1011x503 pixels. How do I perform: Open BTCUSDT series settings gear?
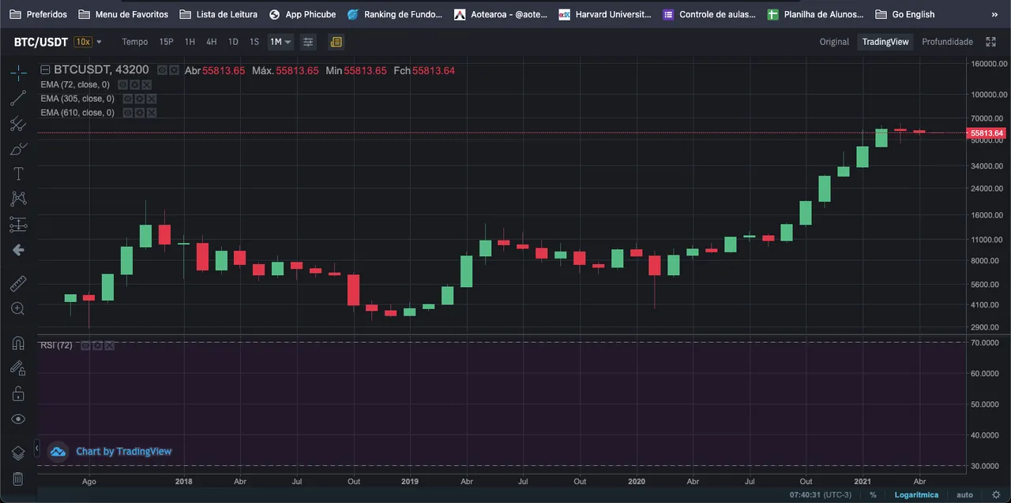(x=174, y=70)
